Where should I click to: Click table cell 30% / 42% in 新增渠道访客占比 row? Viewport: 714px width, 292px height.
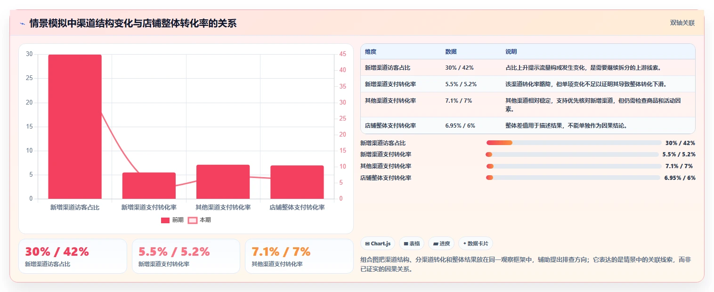(459, 68)
